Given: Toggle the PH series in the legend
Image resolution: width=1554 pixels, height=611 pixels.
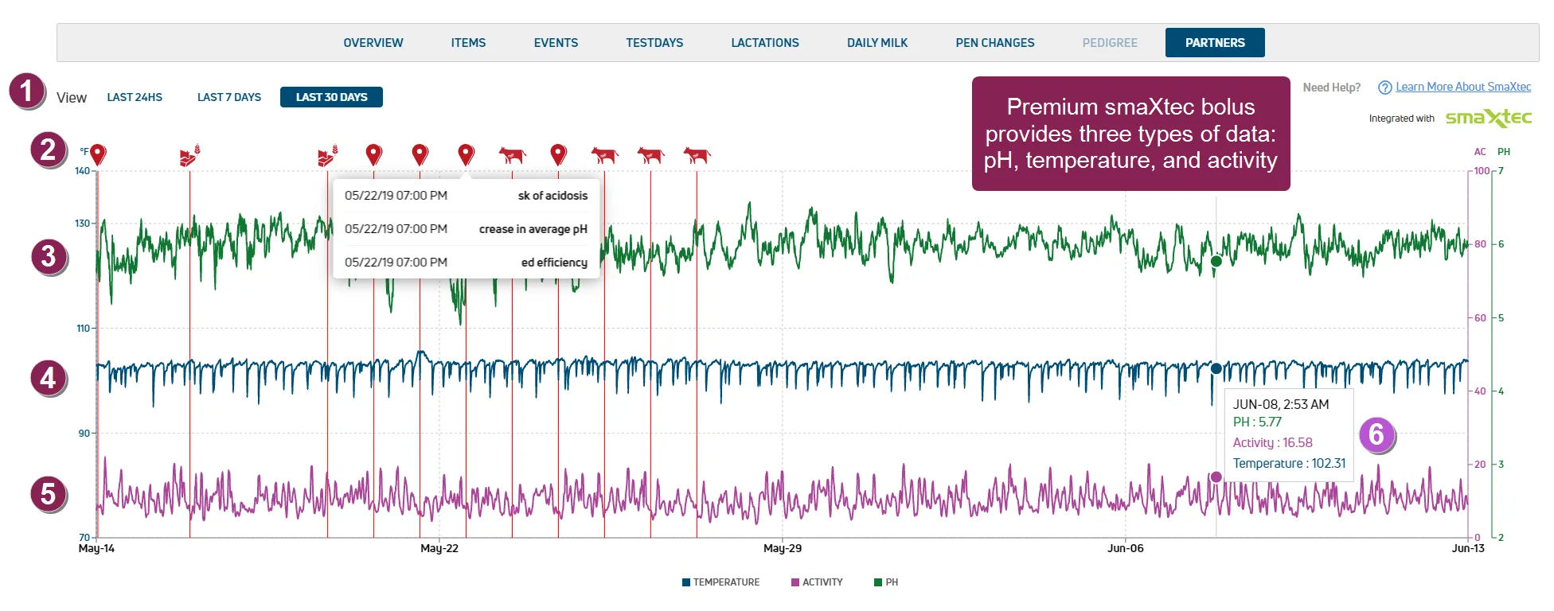Looking at the screenshot, I should click(886, 582).
